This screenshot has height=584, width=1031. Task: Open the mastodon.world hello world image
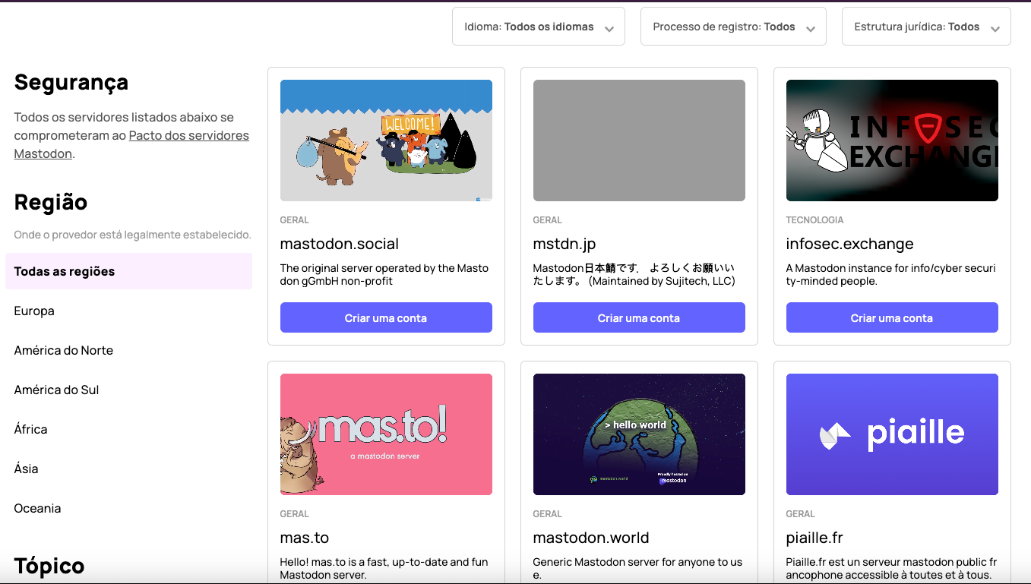[639, 434]
